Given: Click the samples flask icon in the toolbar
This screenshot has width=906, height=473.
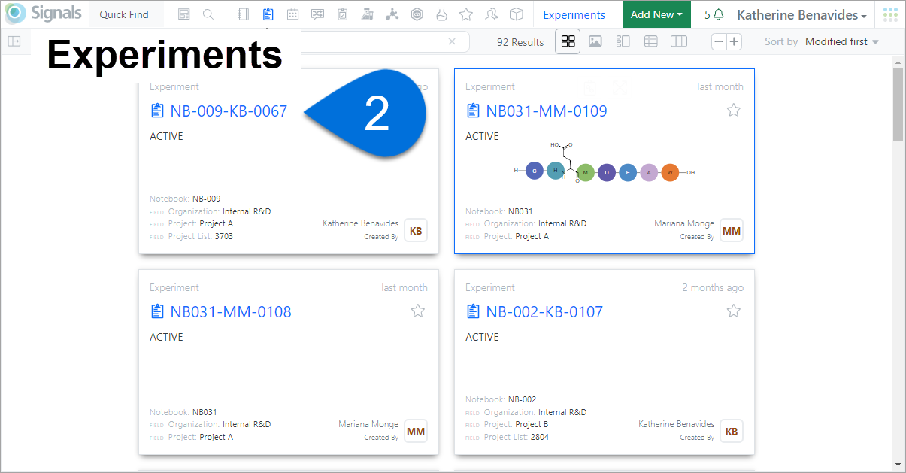Looking at the screenshot, I should [367, 14].
